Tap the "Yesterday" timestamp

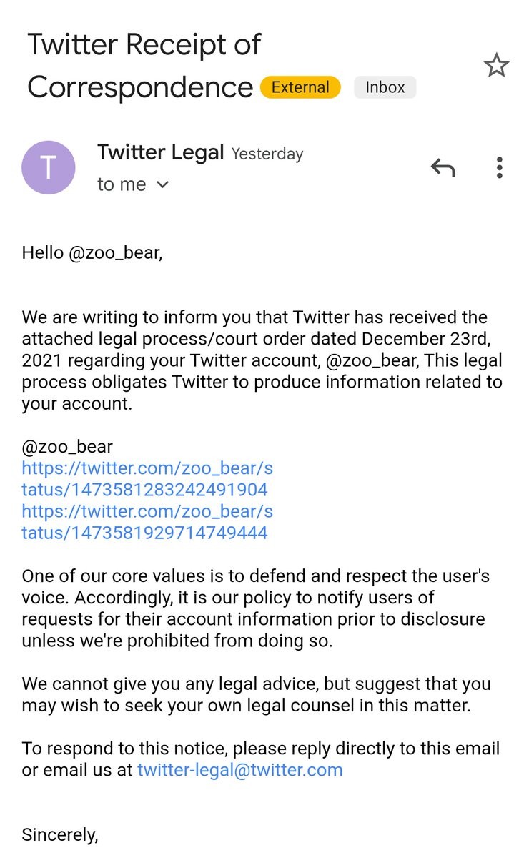267,154
